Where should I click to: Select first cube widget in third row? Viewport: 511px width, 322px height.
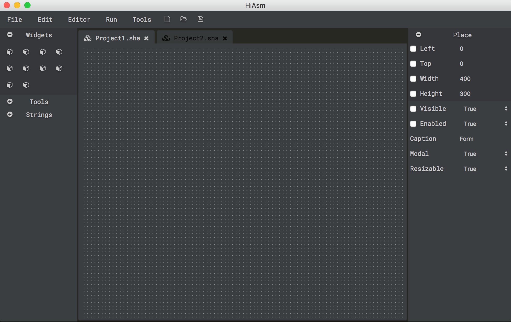tap(10, 85)
